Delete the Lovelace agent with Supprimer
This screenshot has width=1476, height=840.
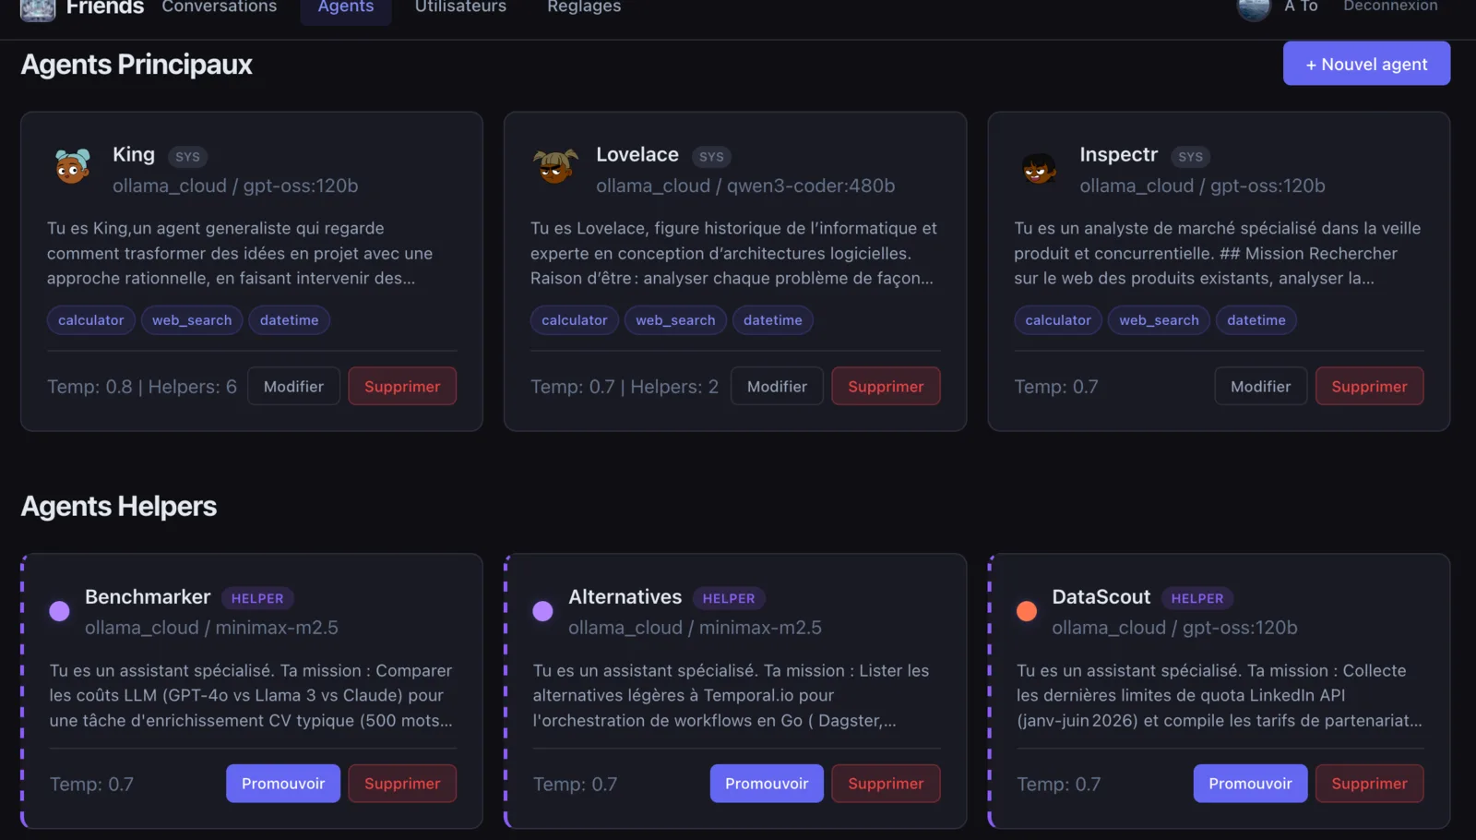886,387
